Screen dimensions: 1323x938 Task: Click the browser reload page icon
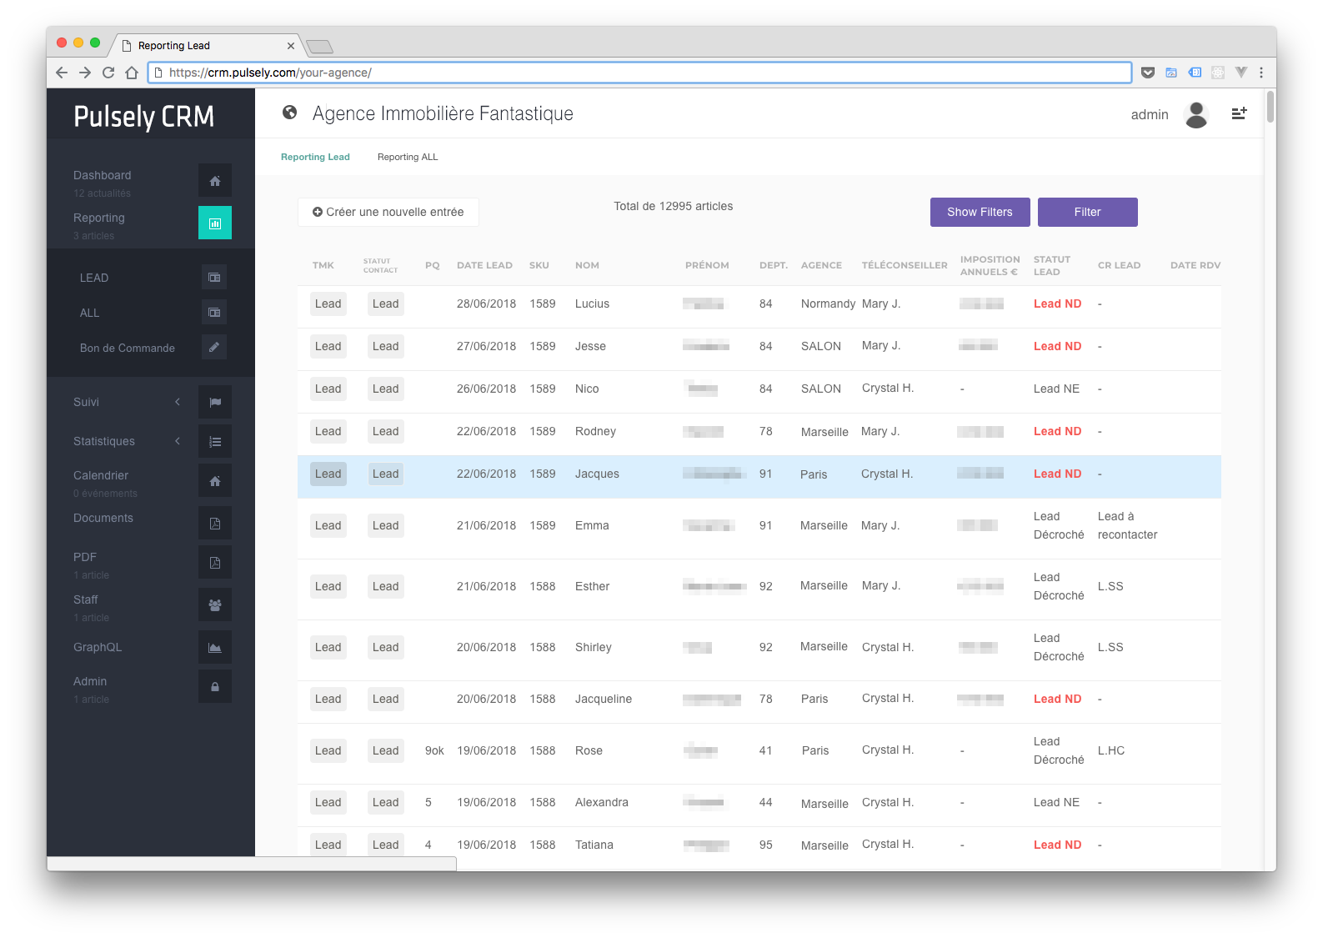point(108,73)
